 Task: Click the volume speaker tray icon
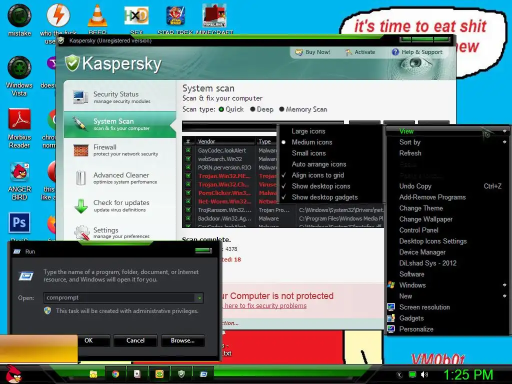424,374
